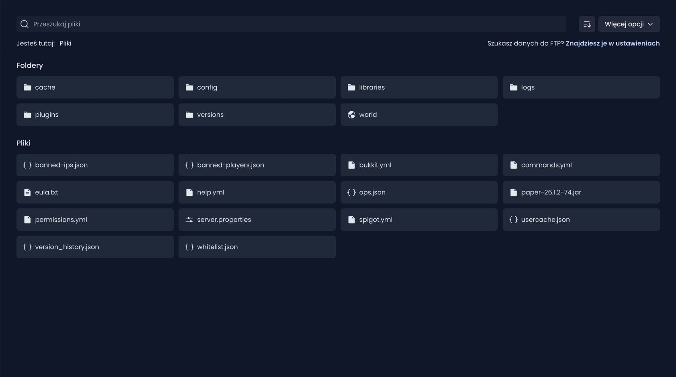Open the world folder globe icon
676x377 pixels.
[351, 115]
